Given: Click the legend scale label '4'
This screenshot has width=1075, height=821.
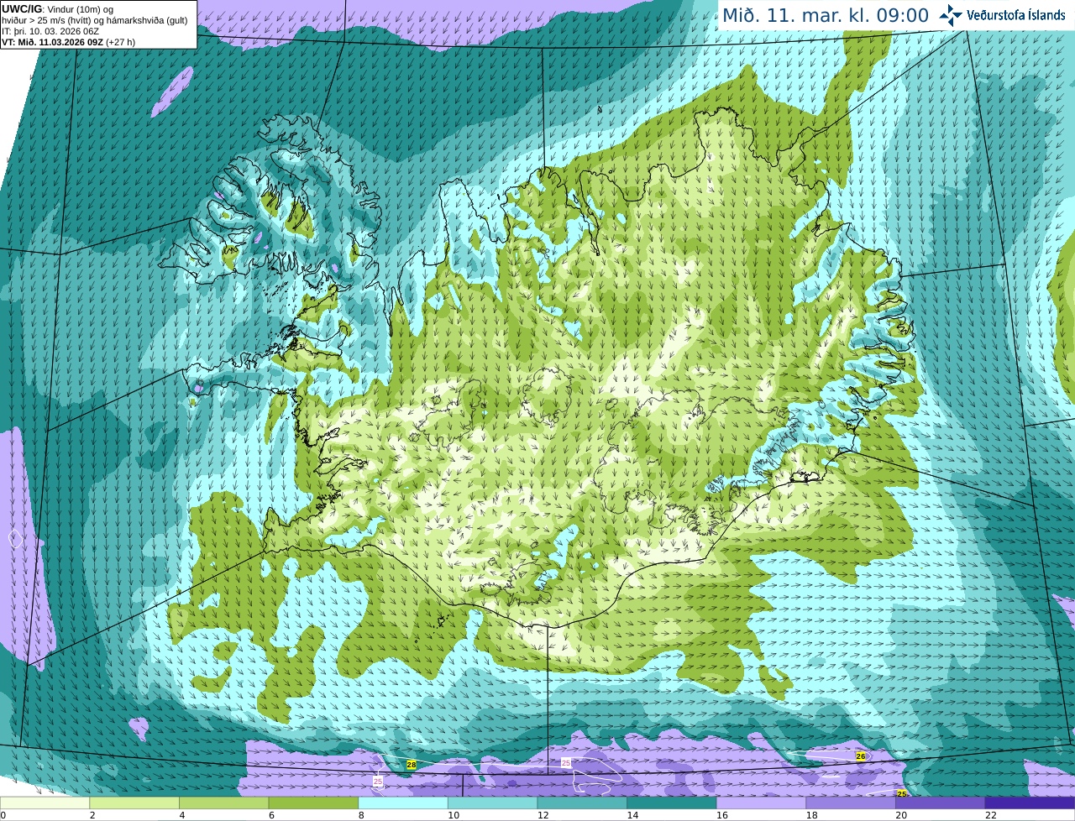Looking at the screenshot, I should [182, 815].
